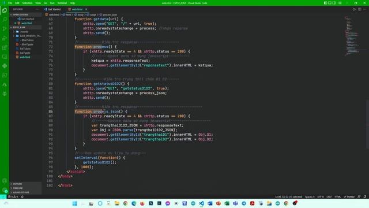Expand the .vscode folder

tap(25, 32)
